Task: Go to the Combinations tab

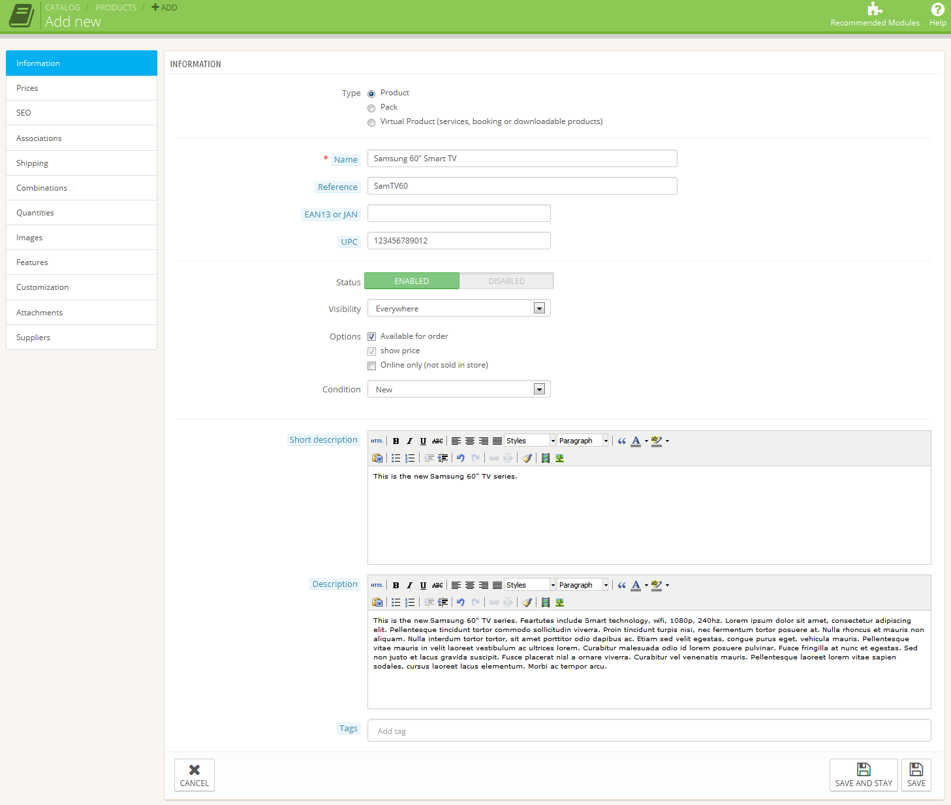Action: tap(82, 188)
